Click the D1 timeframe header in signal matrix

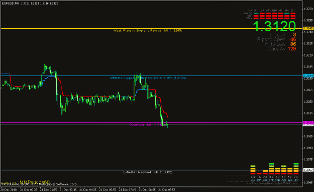click(x=293, y=11)
